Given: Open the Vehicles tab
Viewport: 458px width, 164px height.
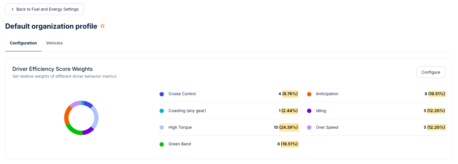Looking at the screenshot, I should (54, 43).
